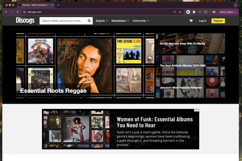This screenshot has width=242, height=161.
Task: Open site information icon in address bar
Action: [x=25, y=12]
